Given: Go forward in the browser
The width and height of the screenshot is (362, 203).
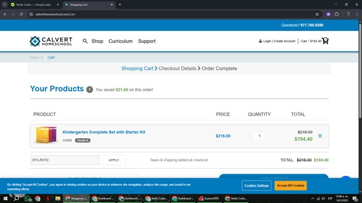Looking at the screenshot, I should tap(13, 14).
